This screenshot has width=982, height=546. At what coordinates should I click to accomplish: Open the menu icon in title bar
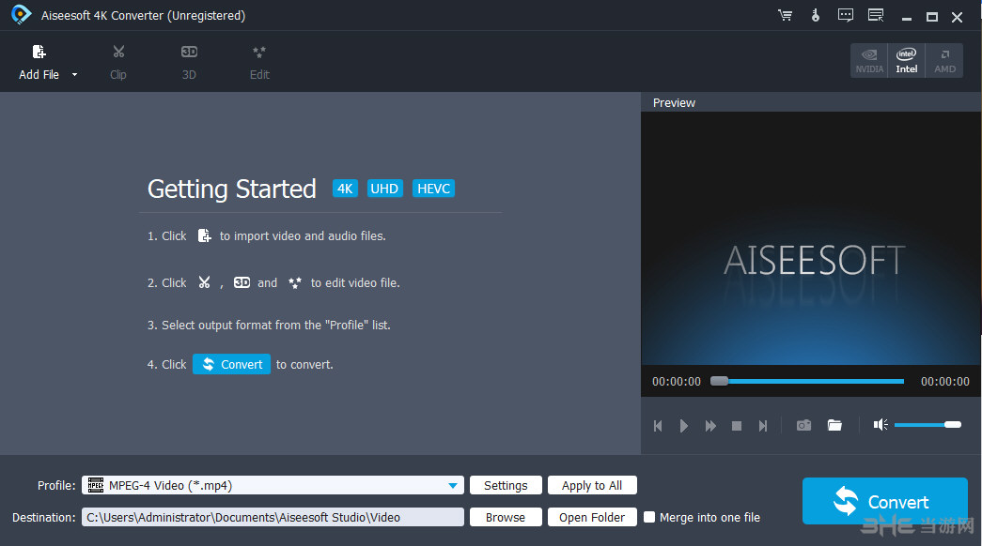875,15
